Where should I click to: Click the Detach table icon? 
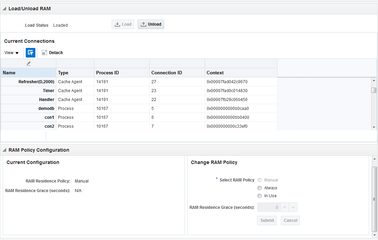click(44, 53)
